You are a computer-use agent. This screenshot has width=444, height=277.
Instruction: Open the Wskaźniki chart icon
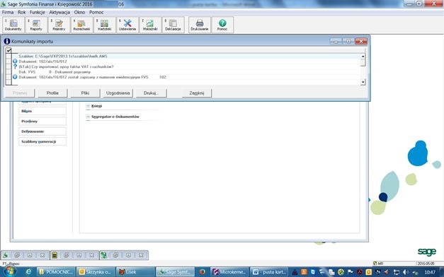tap(150, 25)
